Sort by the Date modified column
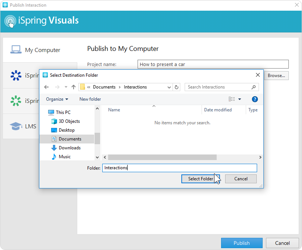This screenshot has width=302, height=250. 218,110
